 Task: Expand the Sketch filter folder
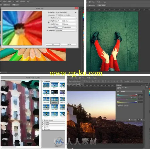(x=43, y=124)
